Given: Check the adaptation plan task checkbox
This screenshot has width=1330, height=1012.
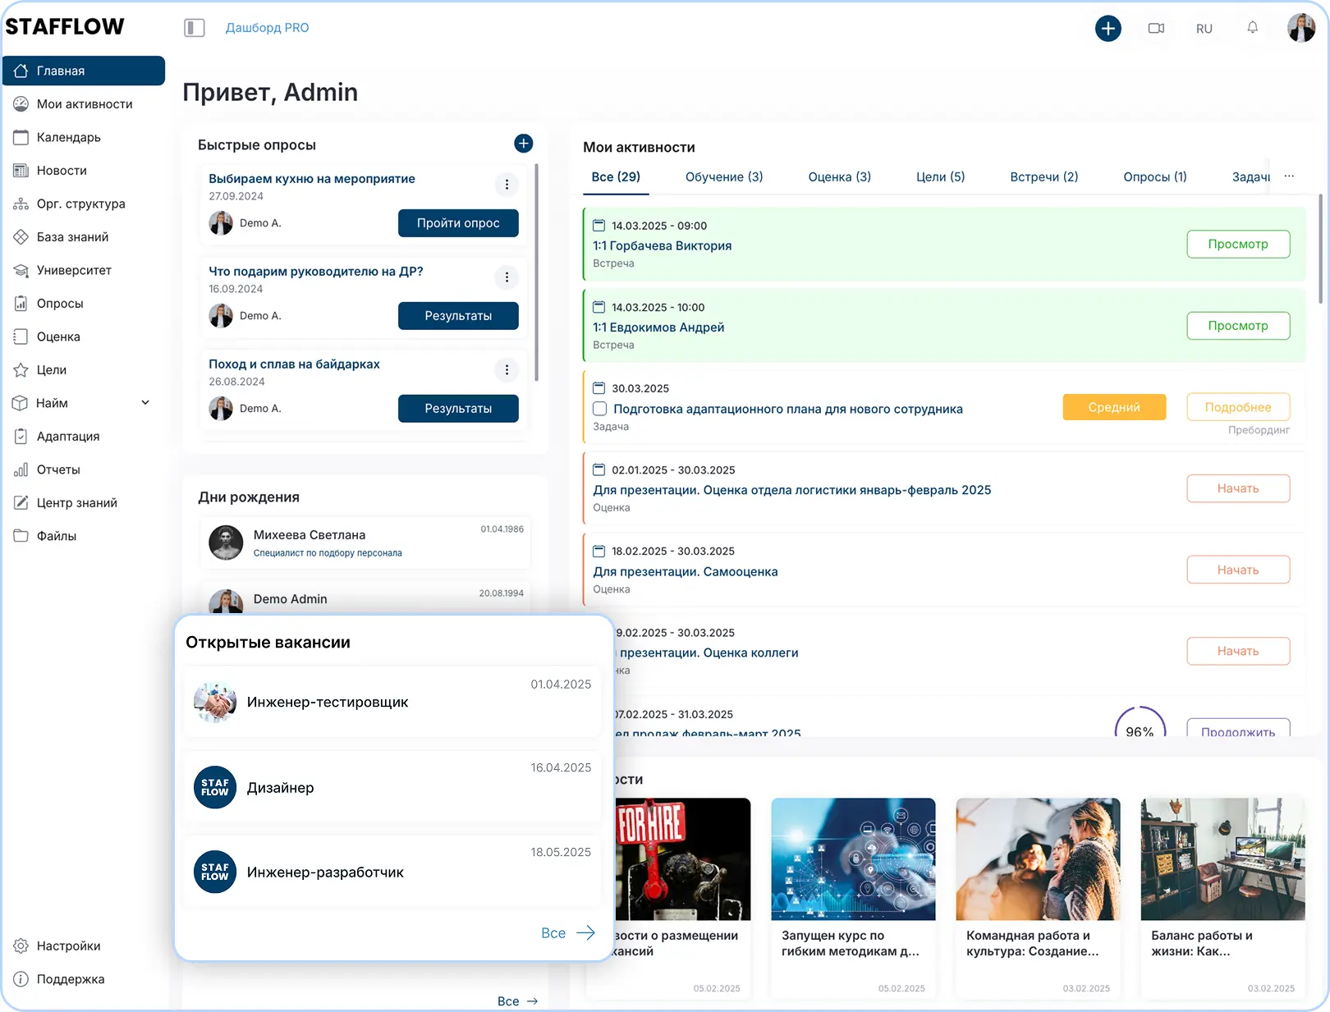Looking at the screenshot, I should pyautogui.click(x=600, y=409).
